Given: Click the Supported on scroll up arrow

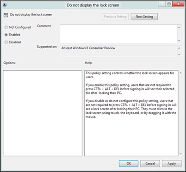Looking at the screenshot, I should point(179,48).
